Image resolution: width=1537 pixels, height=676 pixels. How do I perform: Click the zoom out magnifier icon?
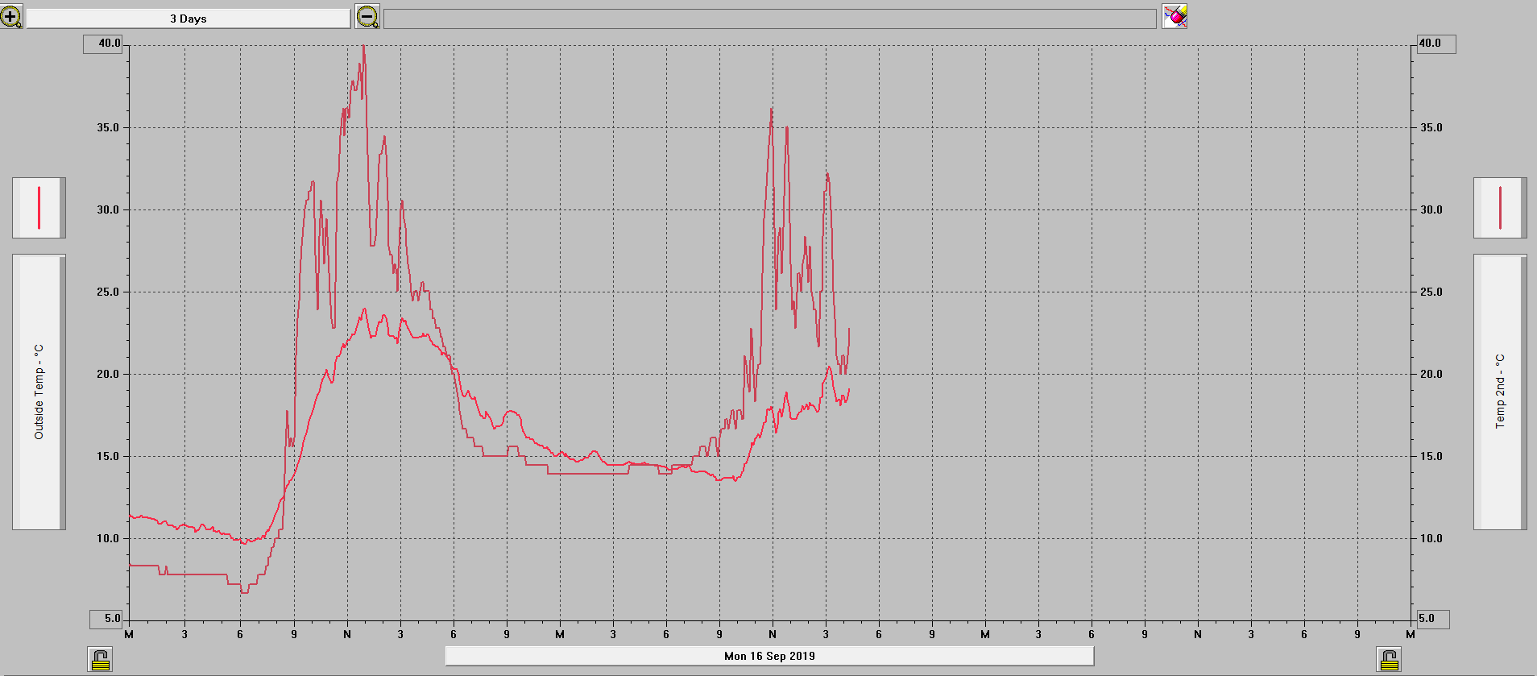pos(367,16)
